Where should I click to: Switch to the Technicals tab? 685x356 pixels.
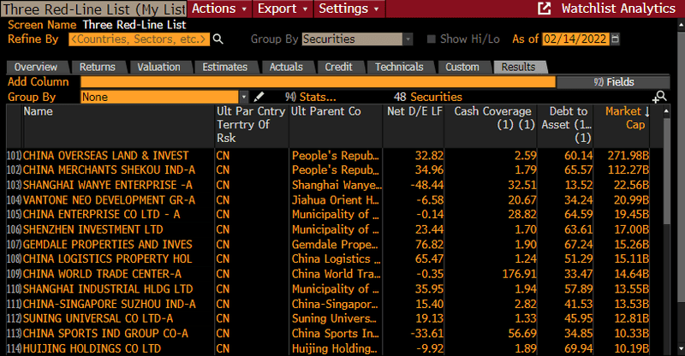(399, 67)
